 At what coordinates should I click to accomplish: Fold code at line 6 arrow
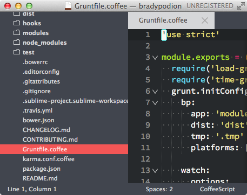(155, 92)
